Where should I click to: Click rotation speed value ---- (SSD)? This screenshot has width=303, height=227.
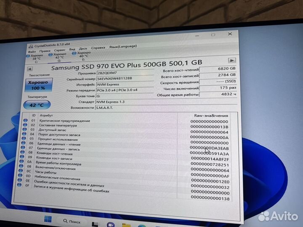pos(218,82)
